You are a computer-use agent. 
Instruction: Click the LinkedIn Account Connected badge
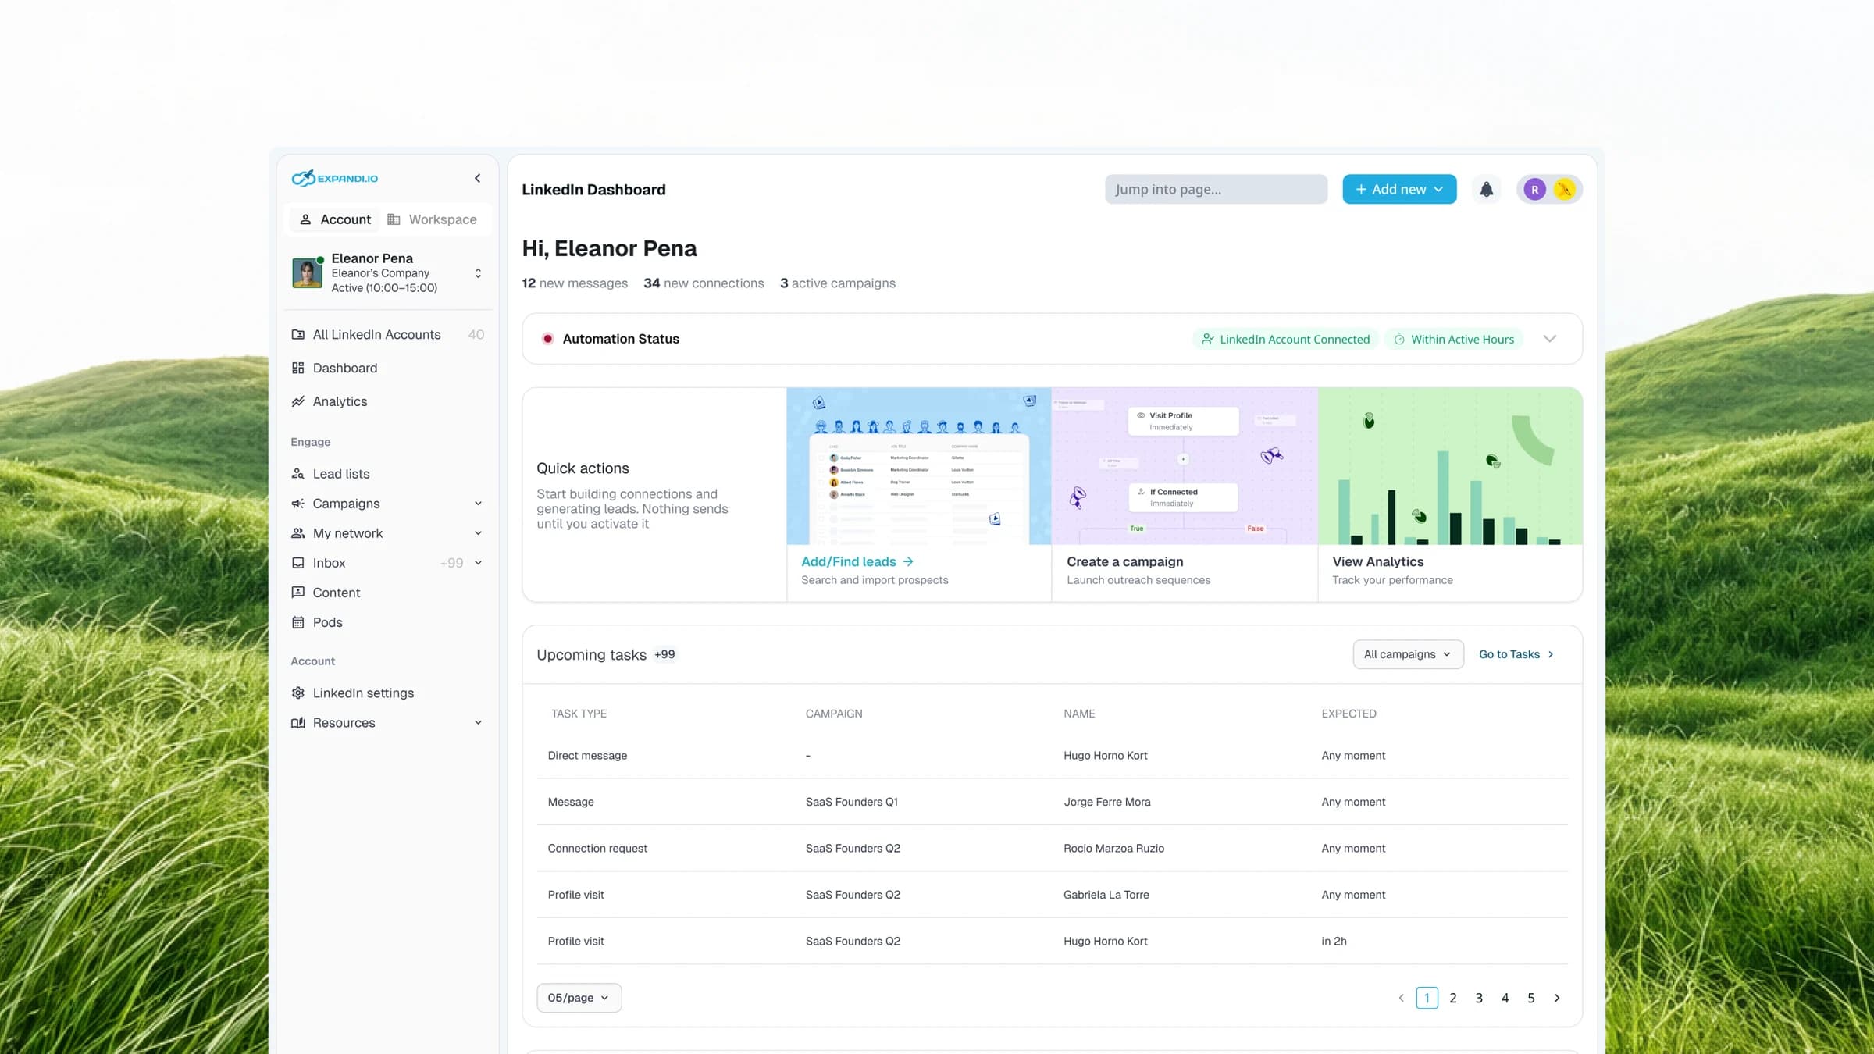click(x=1285, y=340)
